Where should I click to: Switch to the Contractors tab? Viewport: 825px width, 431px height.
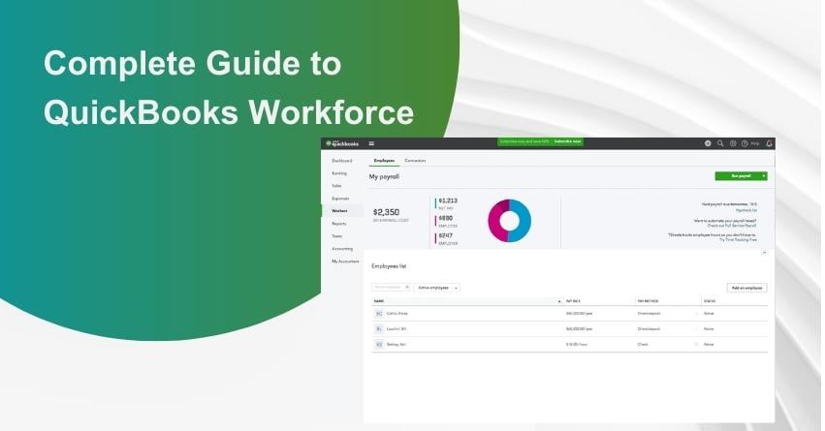415,161
